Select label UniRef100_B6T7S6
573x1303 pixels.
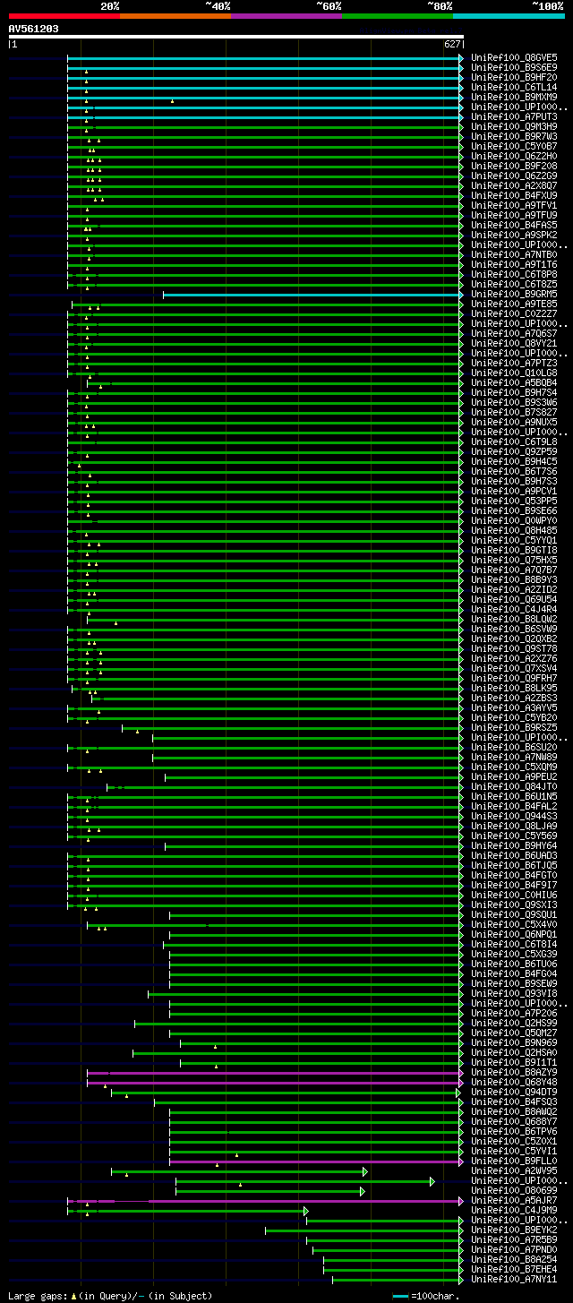coord(514,471)
